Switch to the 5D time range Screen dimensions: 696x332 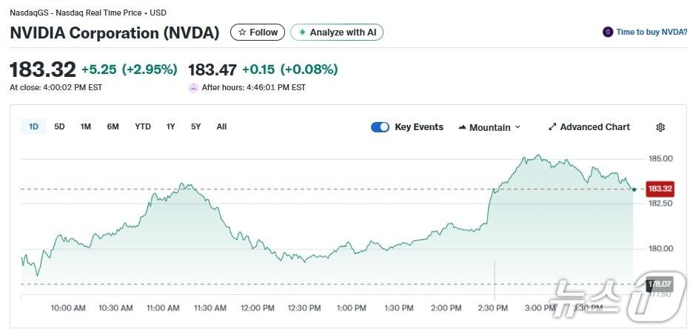pyautogui.click(x=59, y=126)
